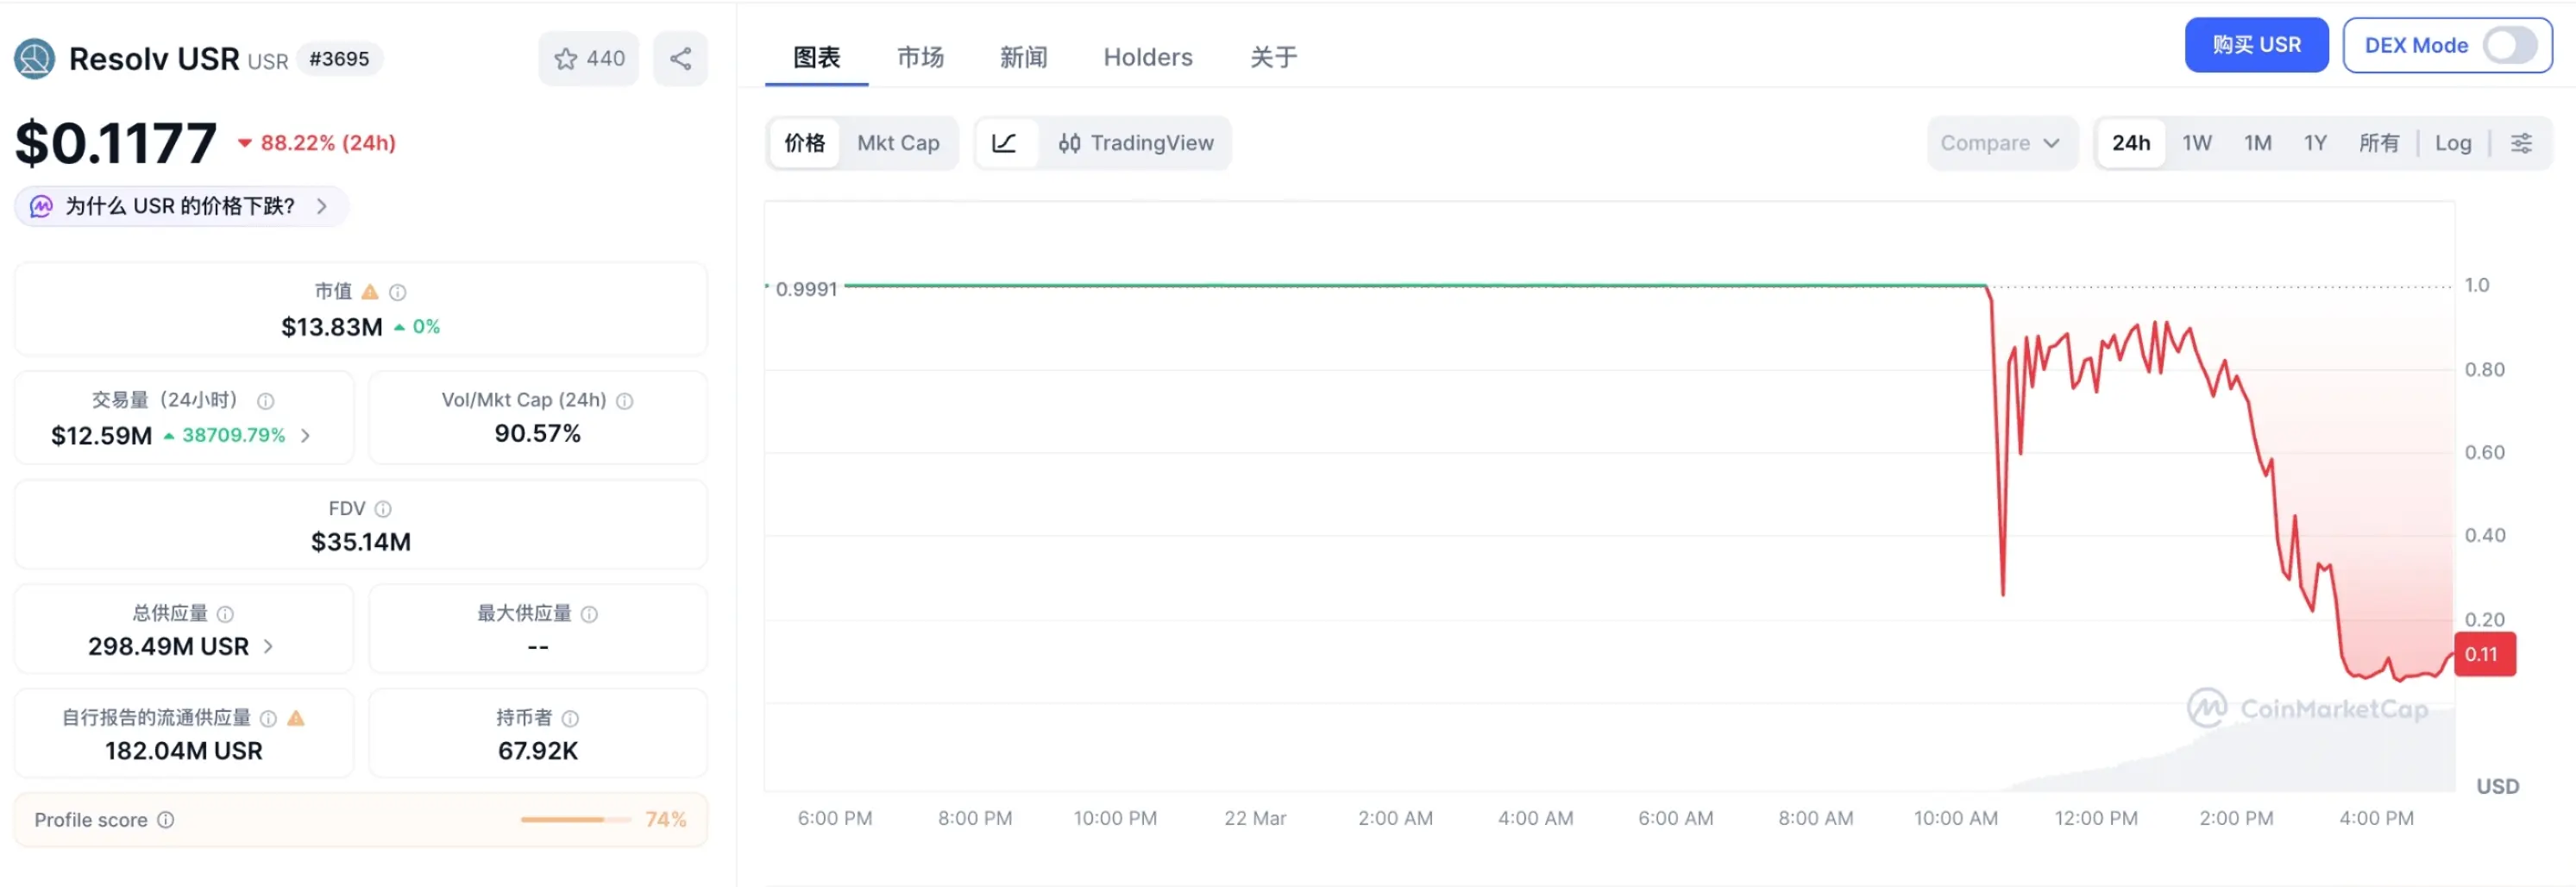Click the $35.14M FDV value
Screen dimensions: 2576x887
point(361,542)
